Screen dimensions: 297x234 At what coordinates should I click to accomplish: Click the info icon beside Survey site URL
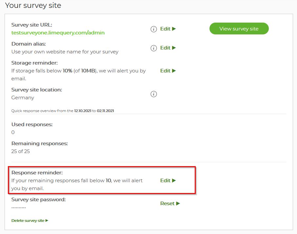click(154, 29)
